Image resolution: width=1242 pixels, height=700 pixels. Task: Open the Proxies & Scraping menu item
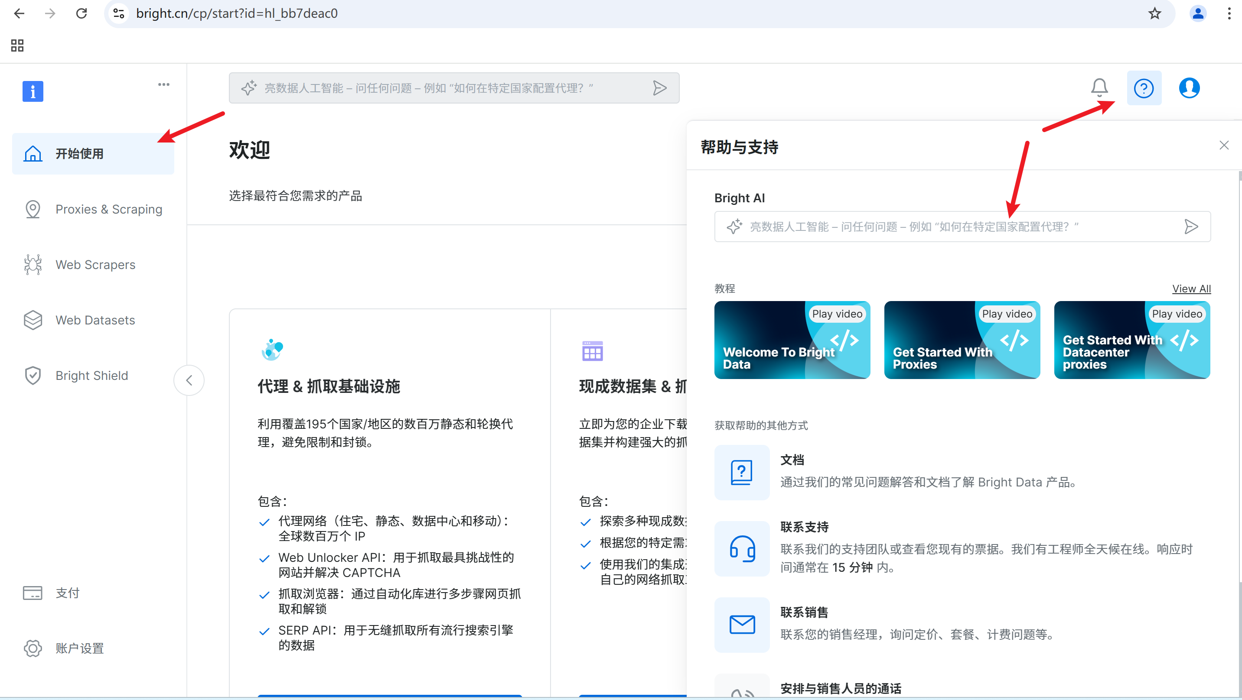[108, 209]
